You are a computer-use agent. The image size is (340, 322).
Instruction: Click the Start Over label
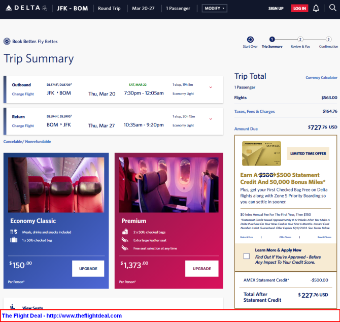point(250,46)
